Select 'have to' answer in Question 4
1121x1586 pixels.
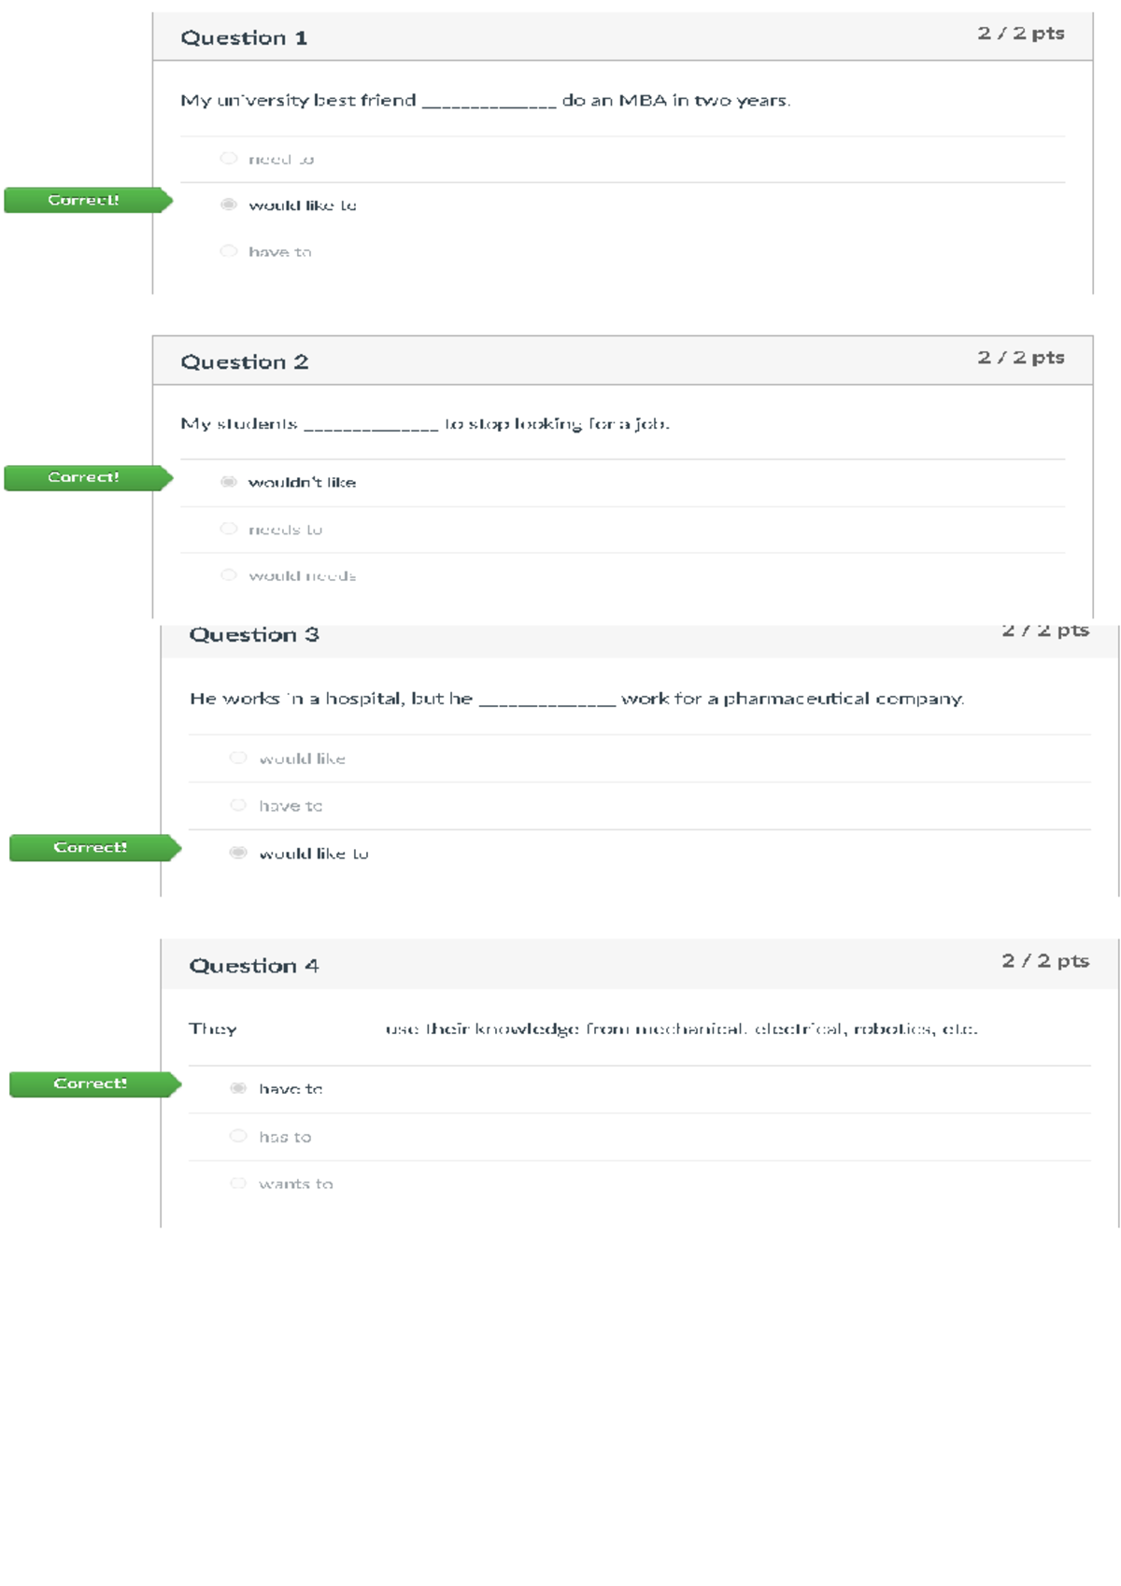click(x=238, y=1088)
